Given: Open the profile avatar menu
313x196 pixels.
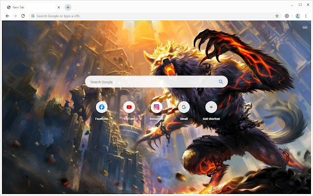Looking at the screenshot, I should coord(298,16).
